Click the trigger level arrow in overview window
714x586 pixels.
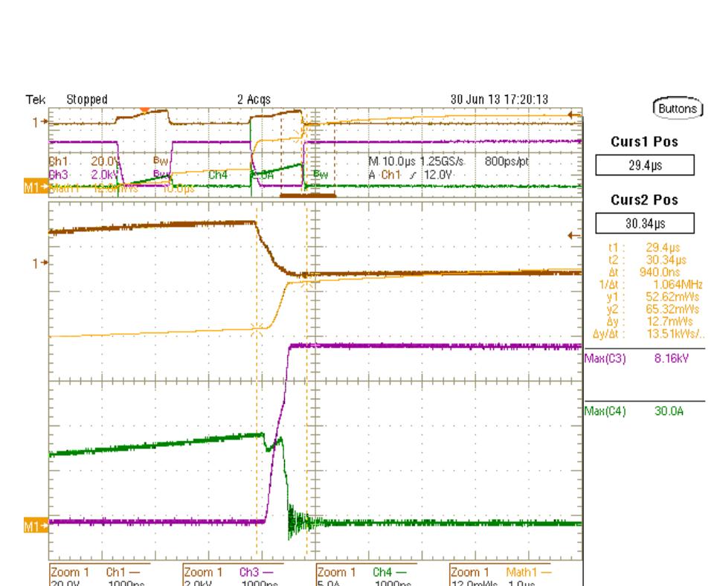click(x=575, y=115)
